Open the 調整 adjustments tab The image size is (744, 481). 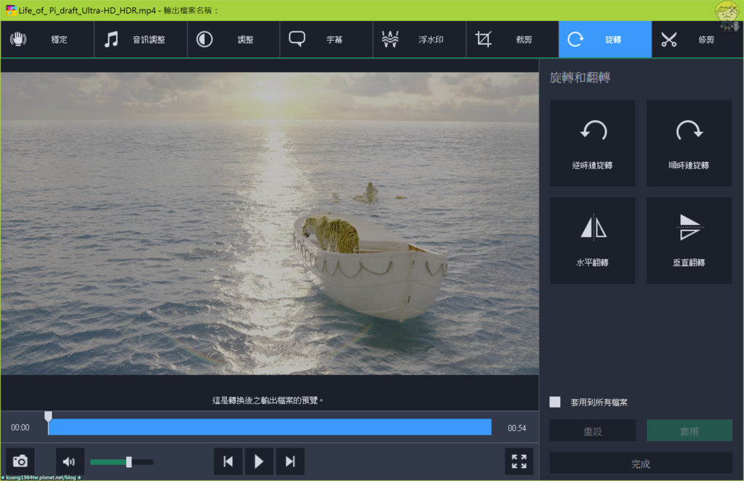pos(233,39)
